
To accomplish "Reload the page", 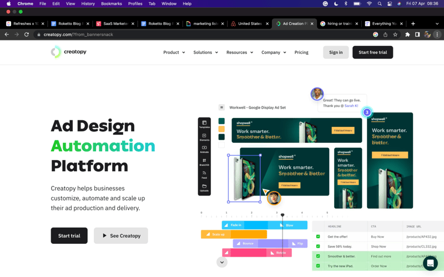I will pos(26,34).
